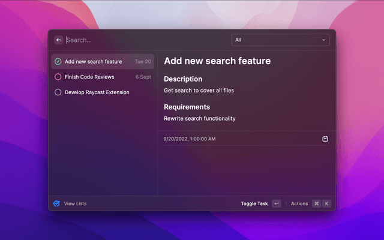Click the blue checkmark icon beside View Lists
Image resolution: width=384 pixels, height=240 pixels.
pos(56,203)
